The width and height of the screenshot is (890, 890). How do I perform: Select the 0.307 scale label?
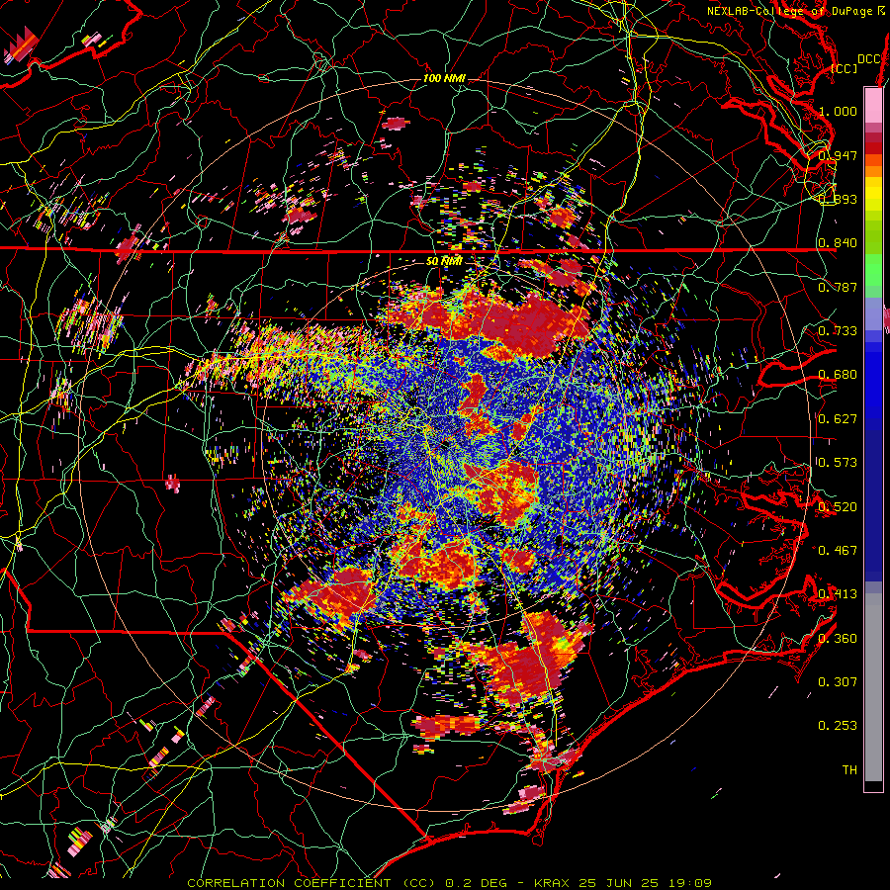[x=838, y=682]
